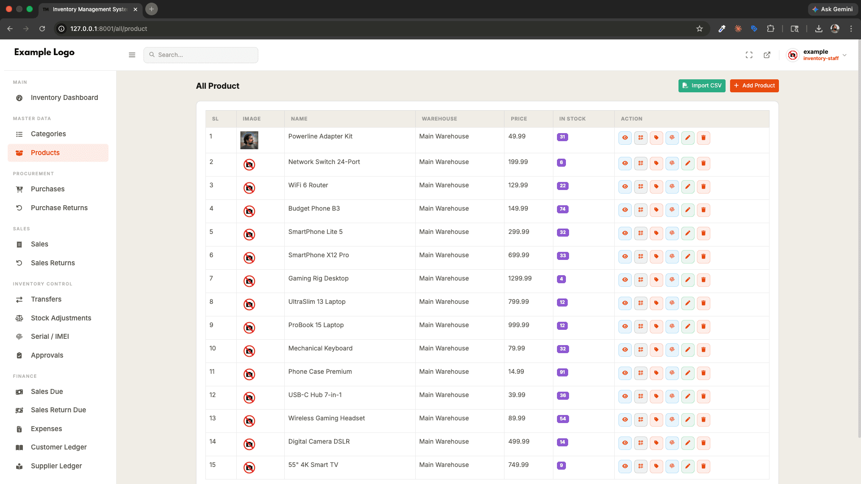
Task: Open fingerprint serial icon for Budget Phone B3
Action: click(x=672, y=210)
